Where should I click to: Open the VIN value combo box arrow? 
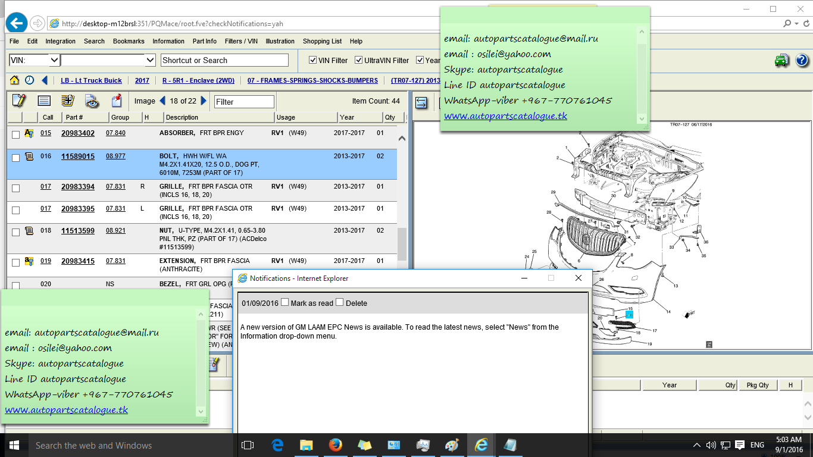coord(150,60)
